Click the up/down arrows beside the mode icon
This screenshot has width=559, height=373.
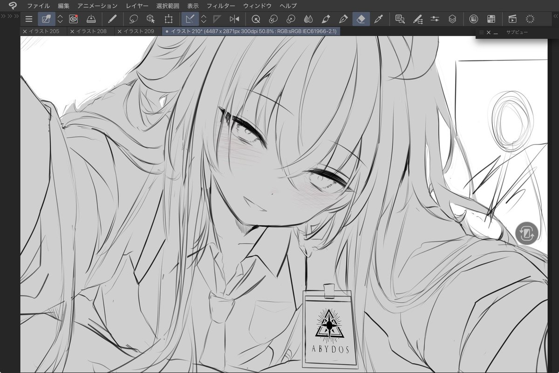click(x=60, y=19)
